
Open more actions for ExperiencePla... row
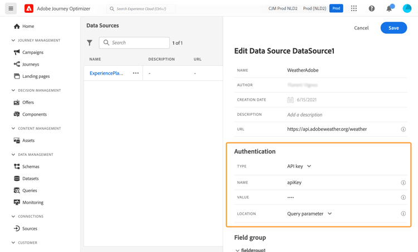click(135, 73)
